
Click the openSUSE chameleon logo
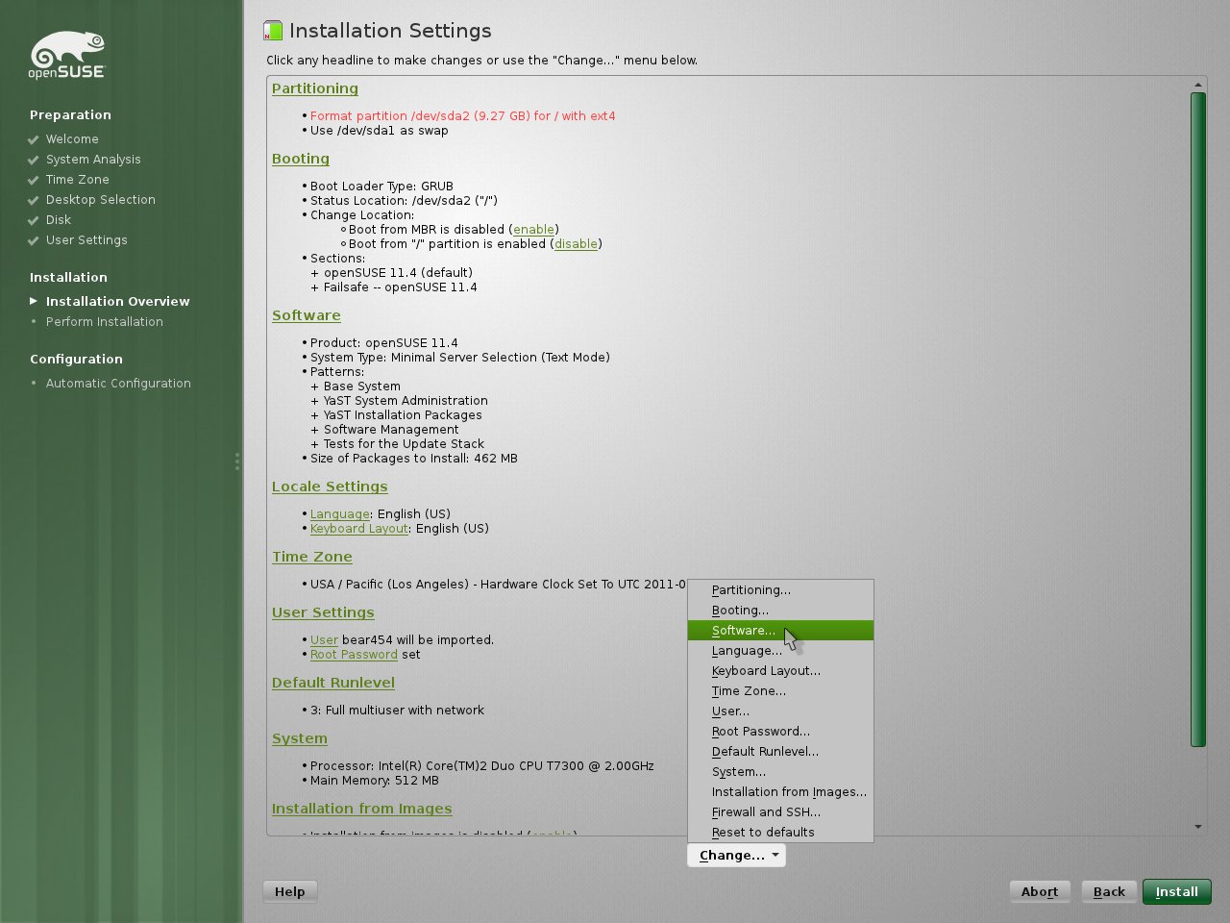(x=66, y=55)
